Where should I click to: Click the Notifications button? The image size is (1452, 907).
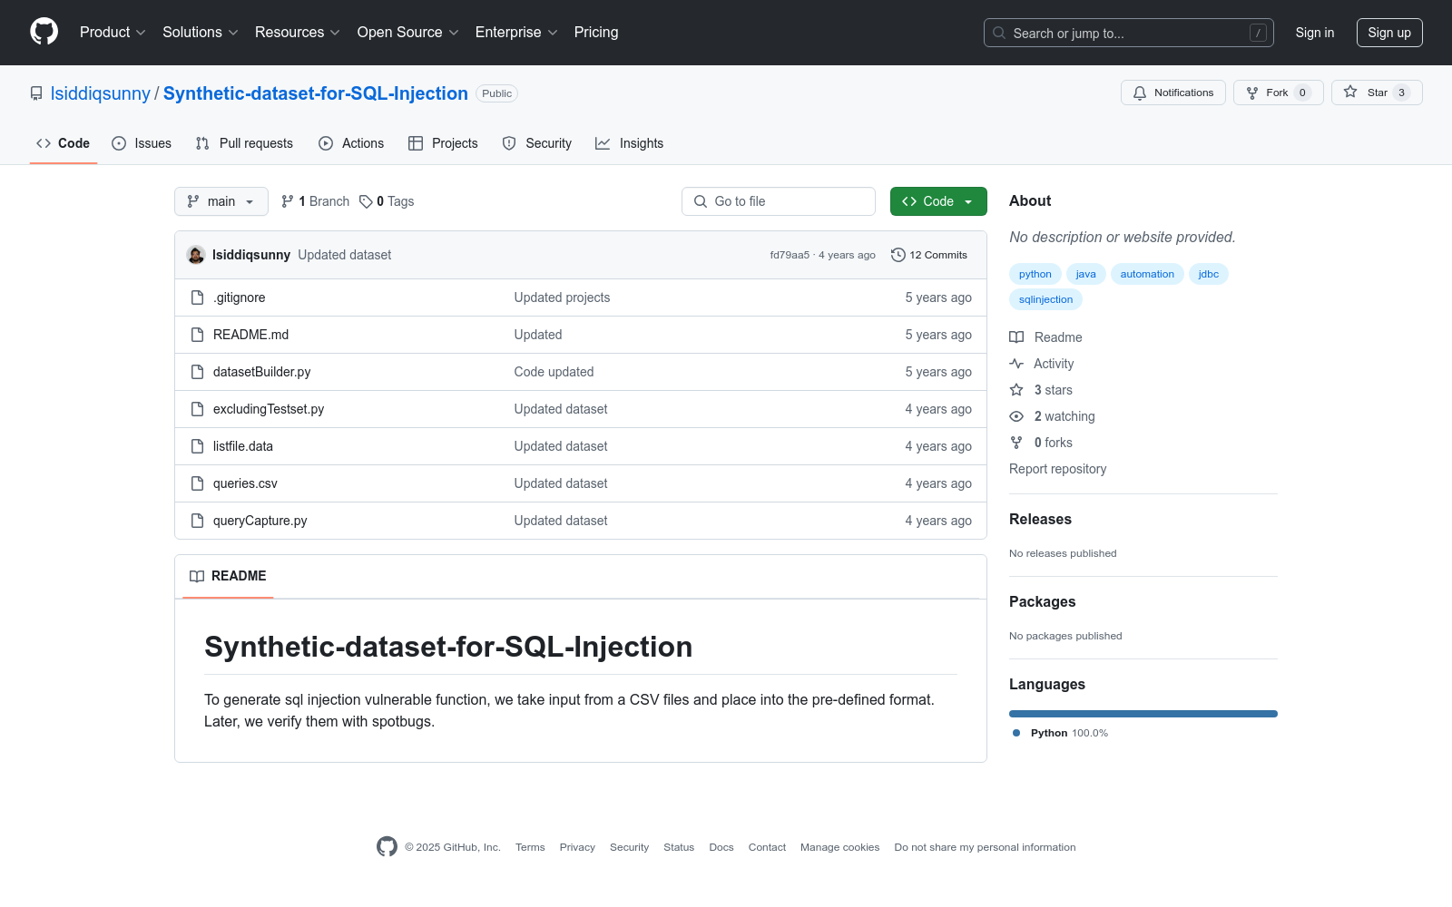[x=1173, y=93]
